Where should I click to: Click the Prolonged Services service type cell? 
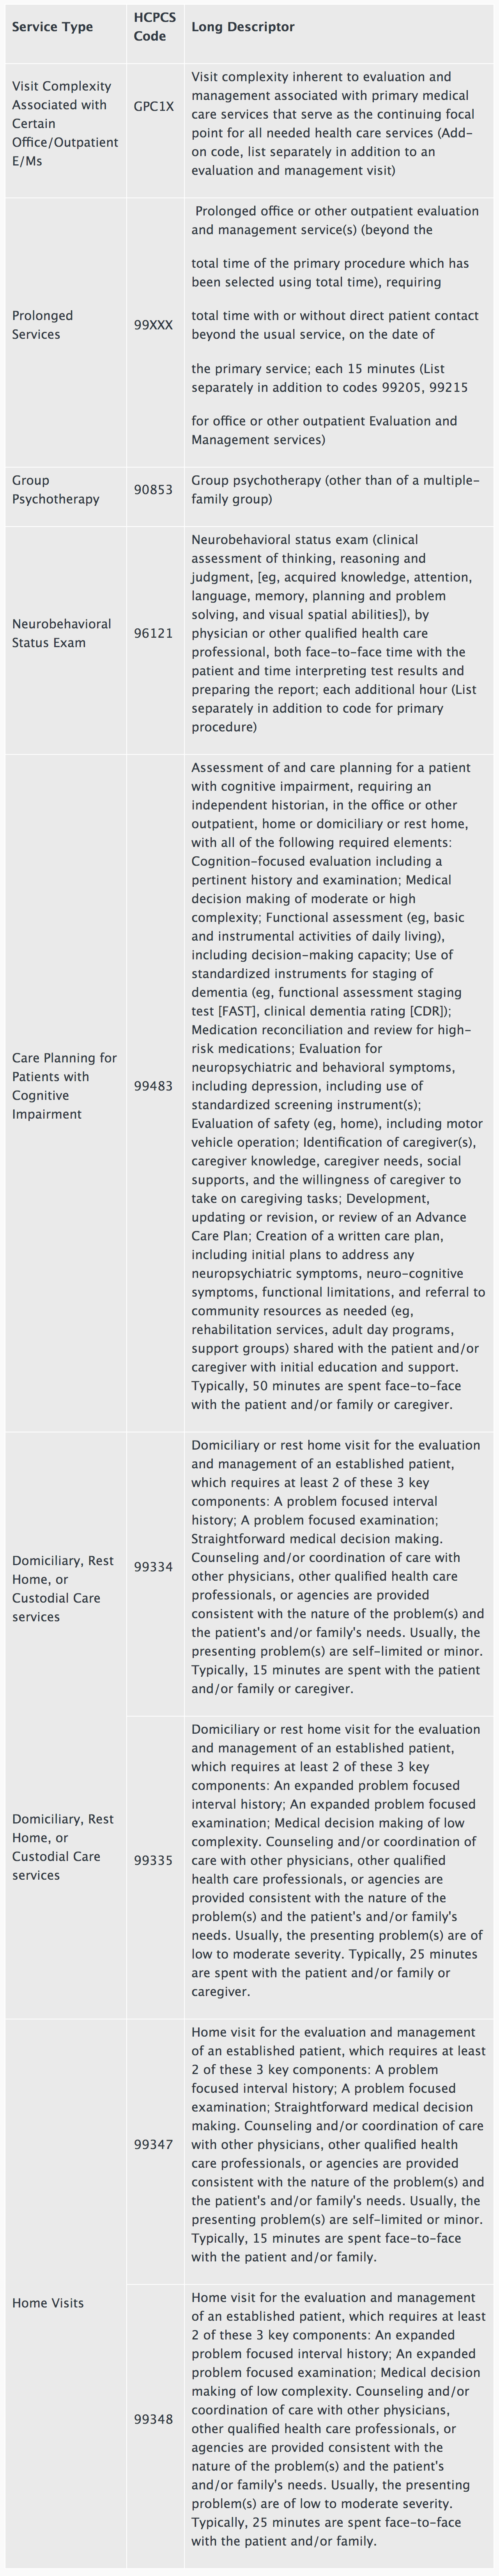tap(43, 325)
